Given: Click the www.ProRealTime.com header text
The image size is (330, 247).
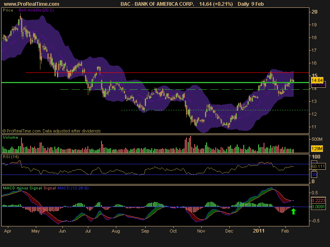Looking at the screenshot, I should click(32, 4).
